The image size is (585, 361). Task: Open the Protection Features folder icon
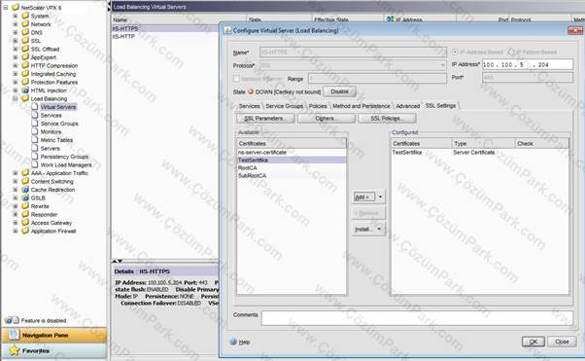25,82
